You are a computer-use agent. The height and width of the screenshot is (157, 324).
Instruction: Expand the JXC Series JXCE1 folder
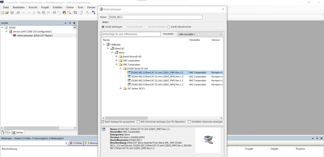point(121,89)
